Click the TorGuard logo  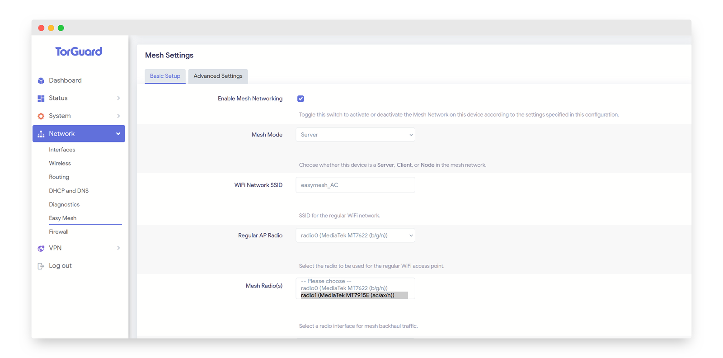tap(79, 52)
